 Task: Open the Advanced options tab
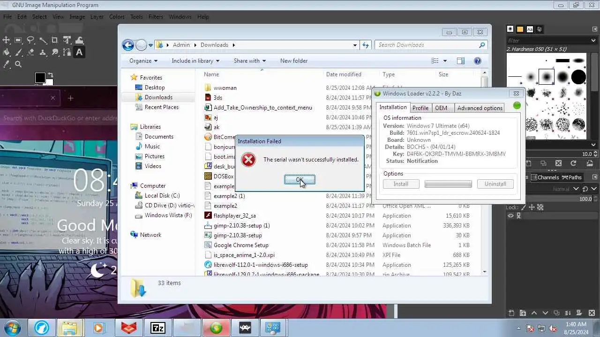(480, 108)
